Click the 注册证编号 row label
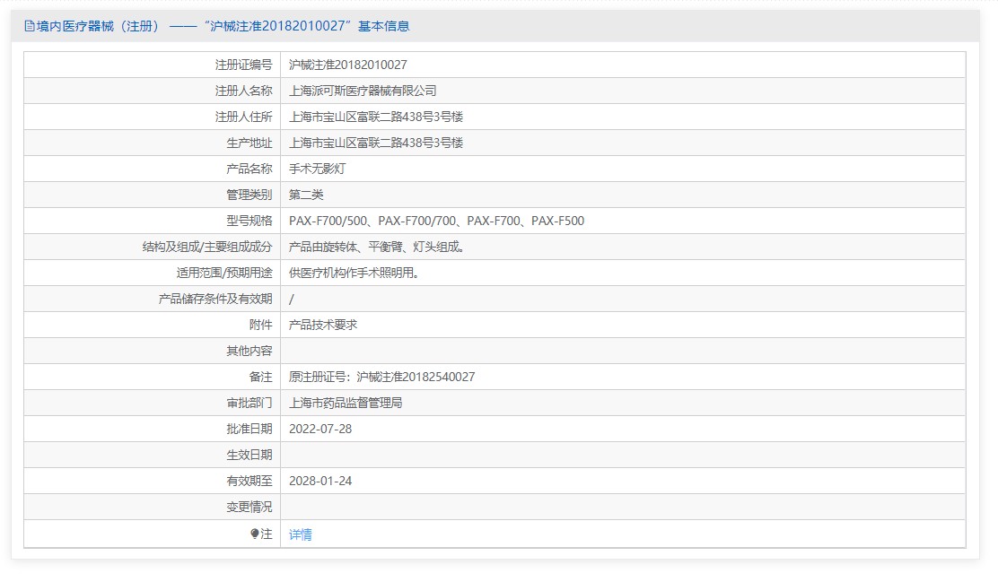998x582 pixels. (244, 65)
